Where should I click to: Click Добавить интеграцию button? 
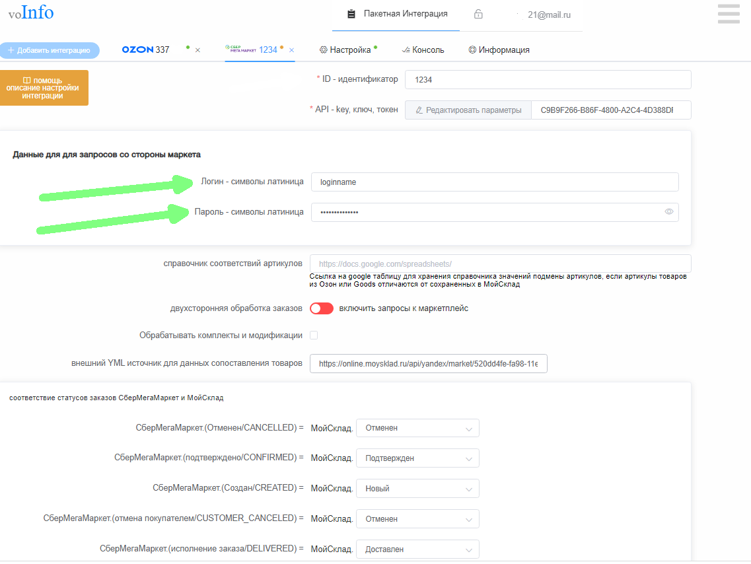[50, 50]
